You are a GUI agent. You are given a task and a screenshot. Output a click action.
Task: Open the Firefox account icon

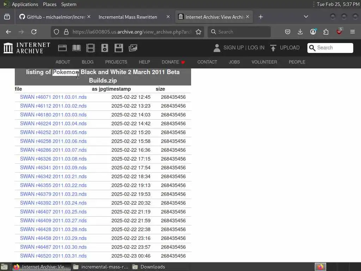pyautogui.click(x=313, y=32)
